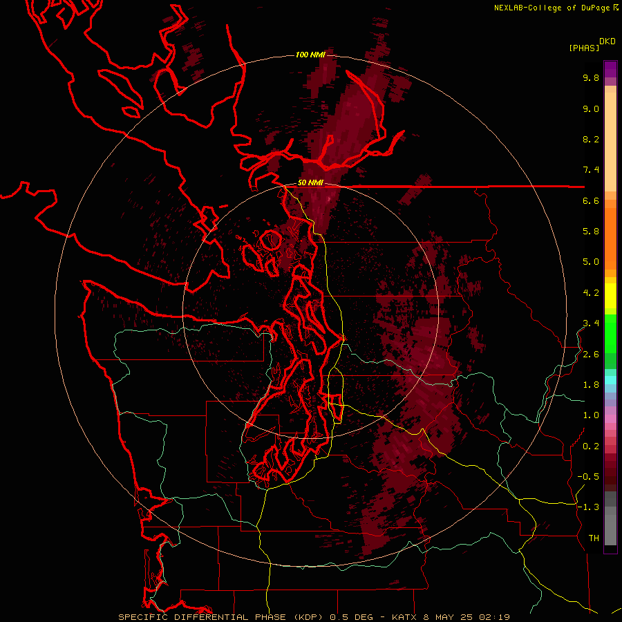Image resolution: width=622 pixels, height=622 pixels.
Task: Click the cyan segment of the color bar
Action: 610,379
